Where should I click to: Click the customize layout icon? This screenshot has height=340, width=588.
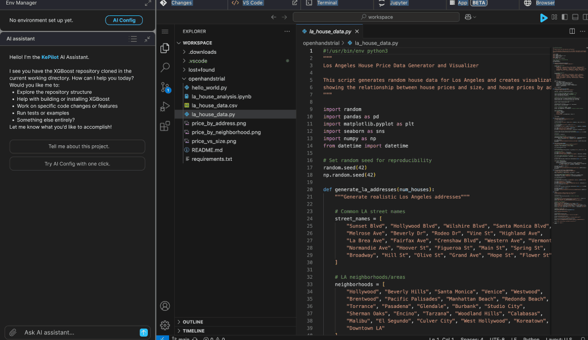[554, 17]
